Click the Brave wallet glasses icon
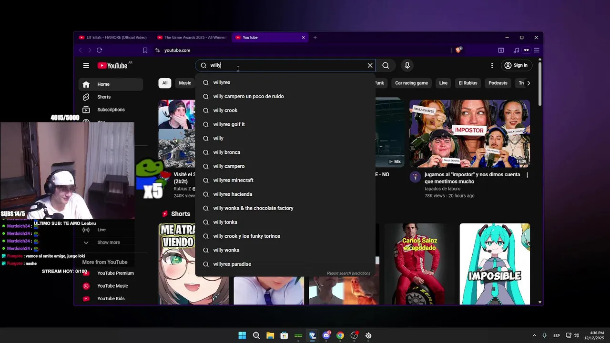610x343 pixels. tap(527, 50)
